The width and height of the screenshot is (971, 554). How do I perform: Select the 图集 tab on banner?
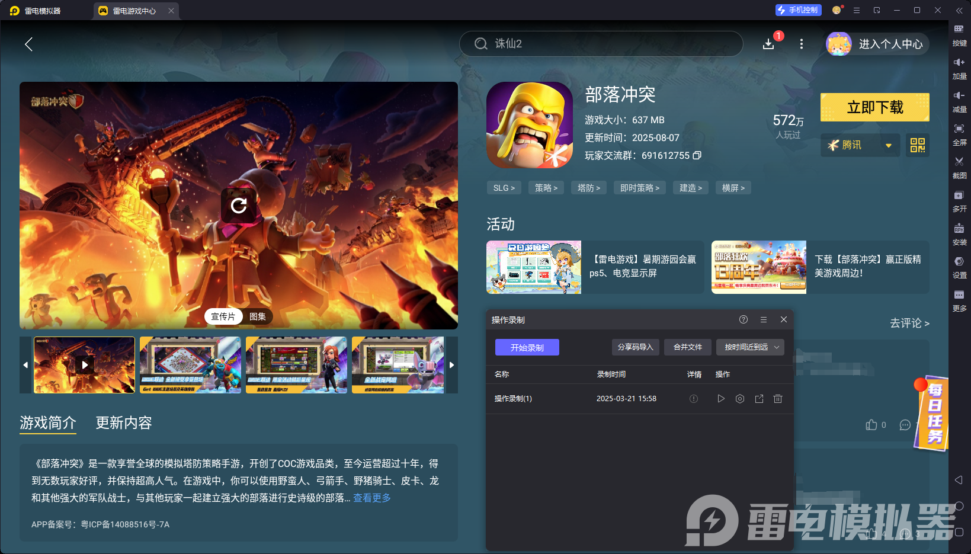pos(258,316)
